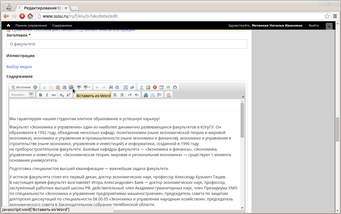The width and height of the screenshot is (341, 214).
Task: Click the Insert Link globe icon
Action: pos(146,95)
